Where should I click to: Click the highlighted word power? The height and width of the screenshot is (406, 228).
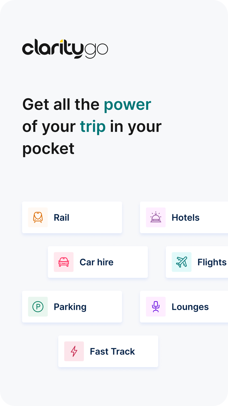[127, 104]
